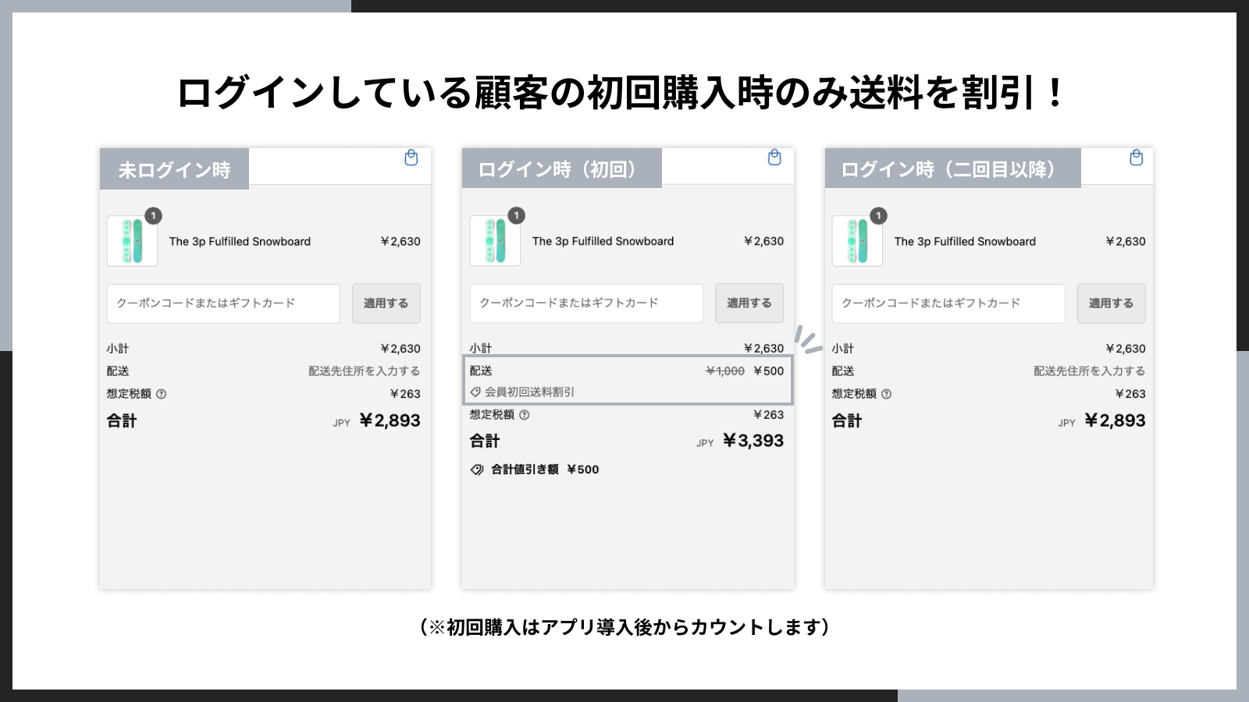
Task: Click the coupon code field in the left panel
Action: click(223, 303)
